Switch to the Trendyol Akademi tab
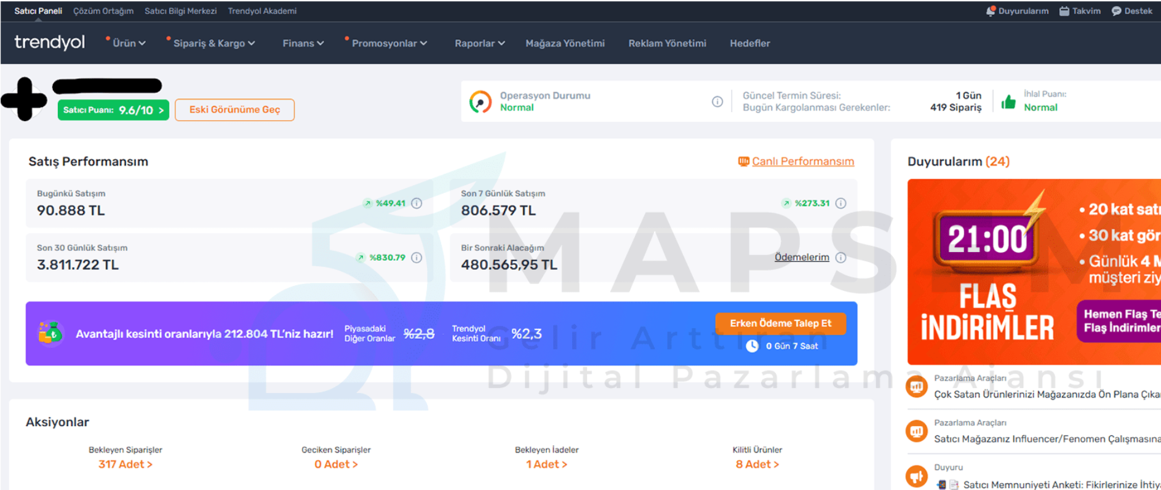 point(262,11)
